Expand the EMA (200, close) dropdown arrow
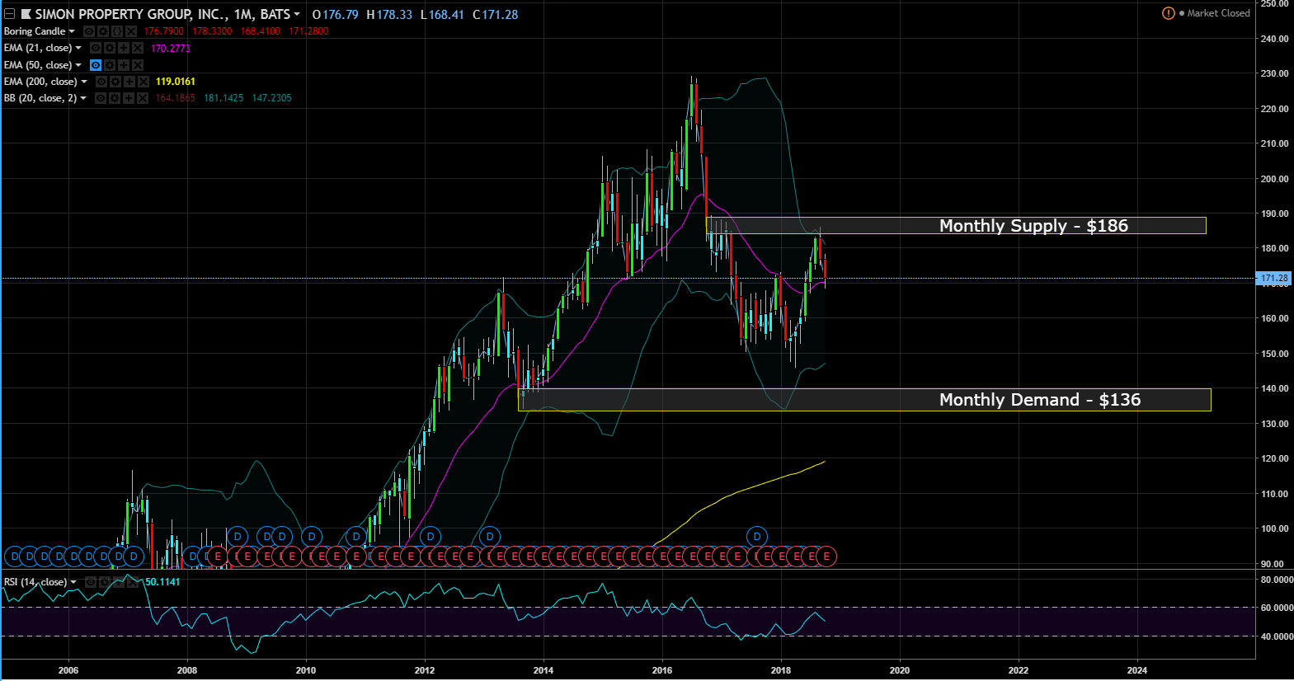The width and height of the screenshot is (1294, 681). click(84, 82)
